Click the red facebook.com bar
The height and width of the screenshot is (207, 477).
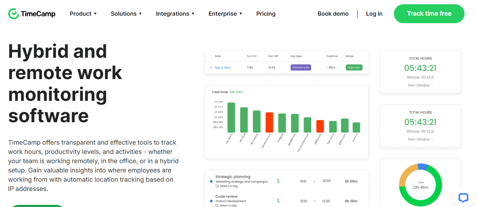(x=270, y=123)
